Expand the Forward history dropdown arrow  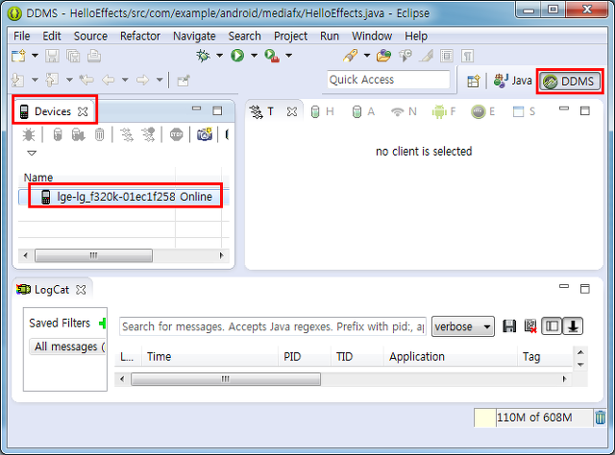pyautogui.click(x=160, y=80)
